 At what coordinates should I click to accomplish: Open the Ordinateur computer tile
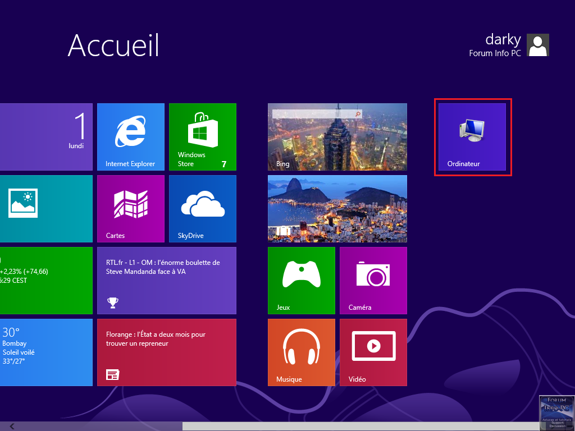(x=472, y=136)
